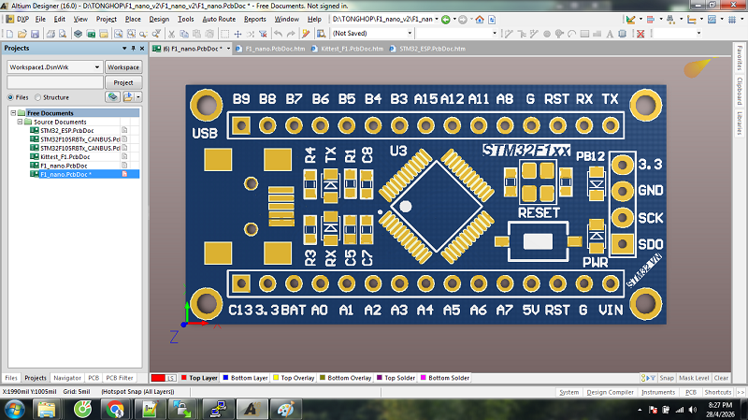This screenshot has width=748, height=420.
Task: Open the Navigator panel tab
Action: tap(67, 378)
